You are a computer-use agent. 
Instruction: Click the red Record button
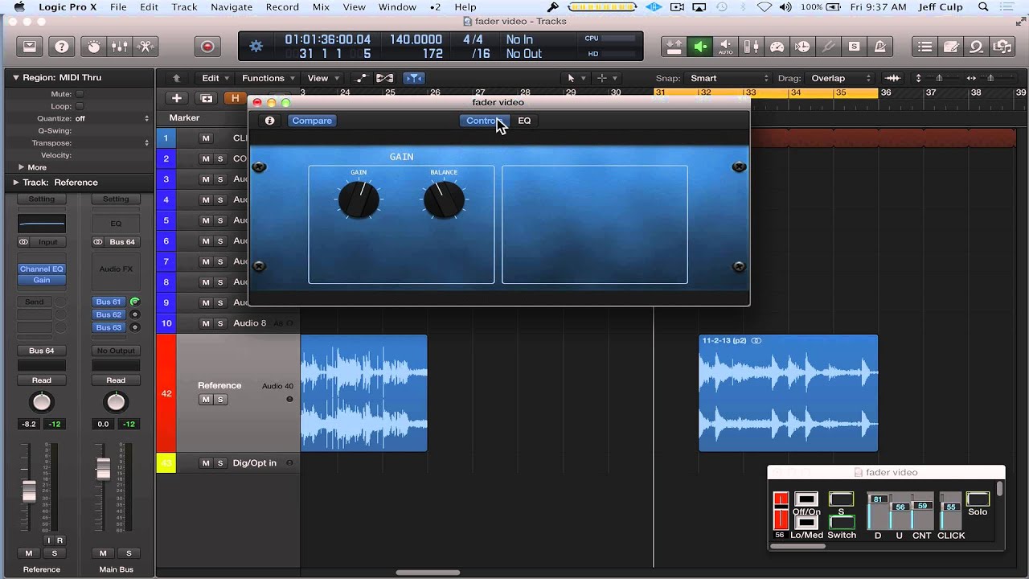pyautogui.click(x=207, y=47)
